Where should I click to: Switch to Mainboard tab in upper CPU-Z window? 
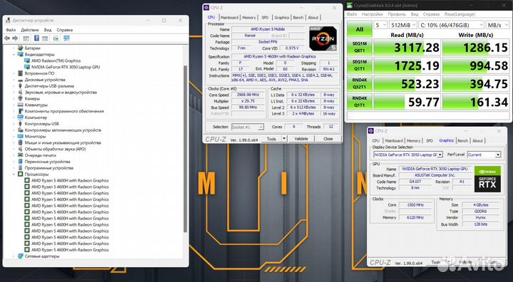point(229,18)
